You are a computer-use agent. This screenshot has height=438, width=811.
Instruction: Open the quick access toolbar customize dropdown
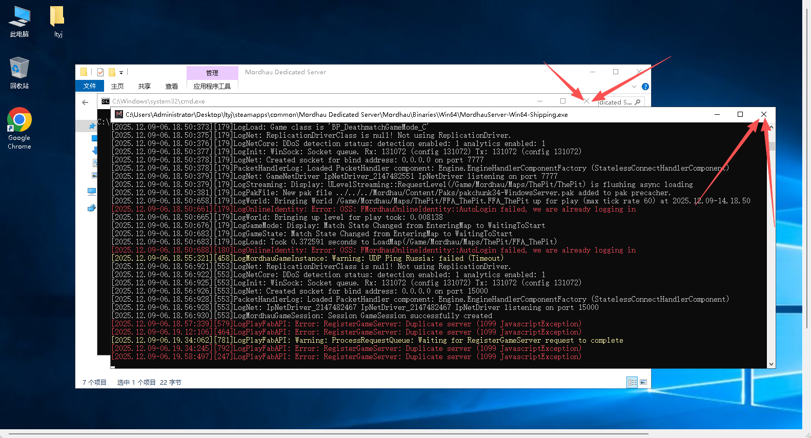pos(121,73)
